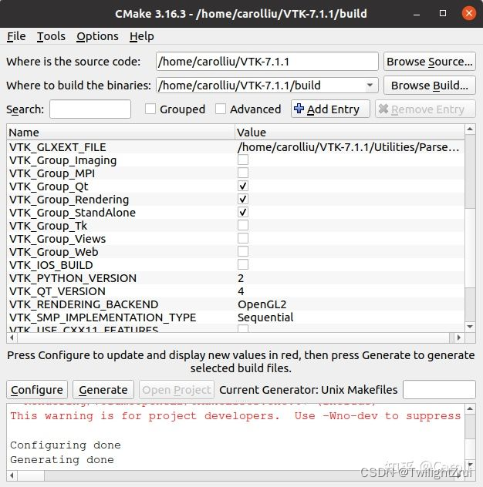Focus the Search input field
The height and width of the screenshot is (487, 483).
(90, 109)
